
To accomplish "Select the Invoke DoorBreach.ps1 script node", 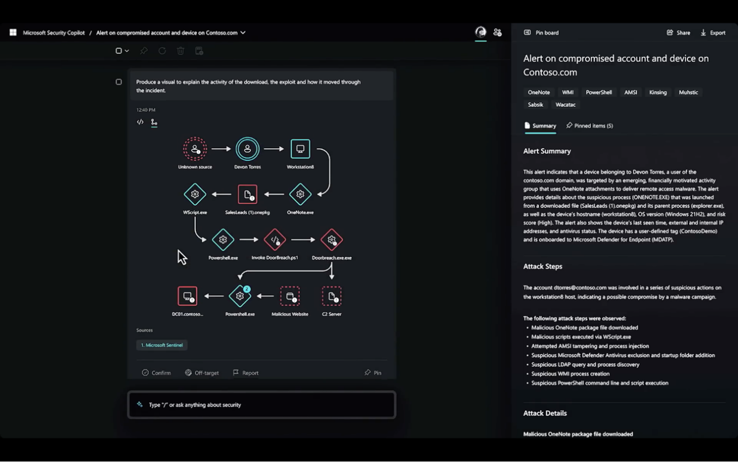I will (x=275, y=240).
